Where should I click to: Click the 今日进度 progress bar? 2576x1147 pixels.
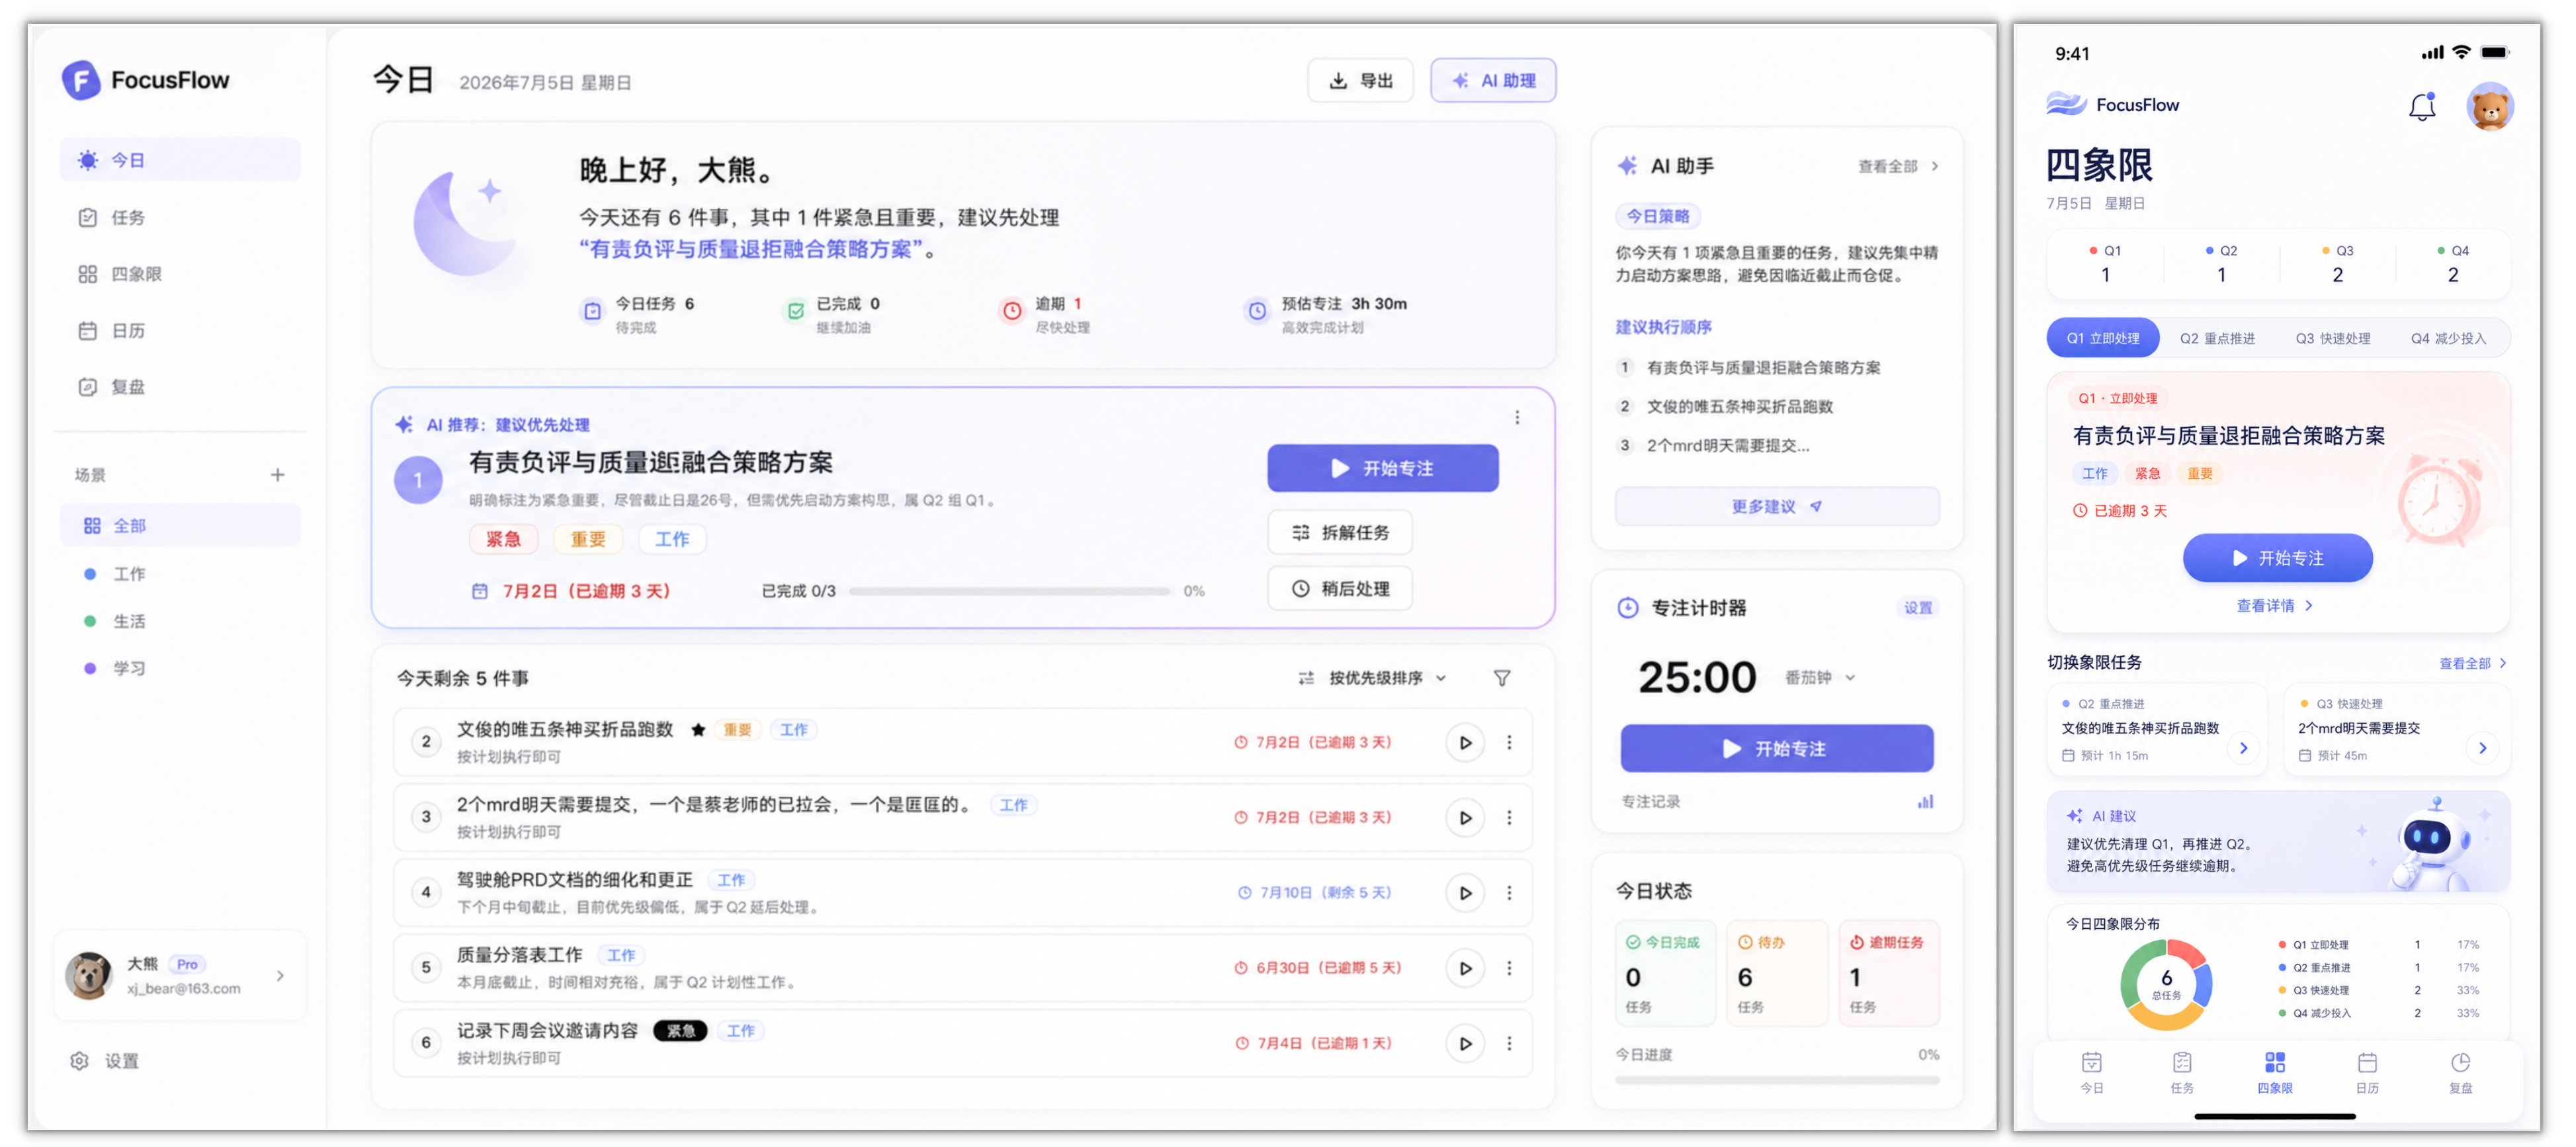click(1776, 1080)
